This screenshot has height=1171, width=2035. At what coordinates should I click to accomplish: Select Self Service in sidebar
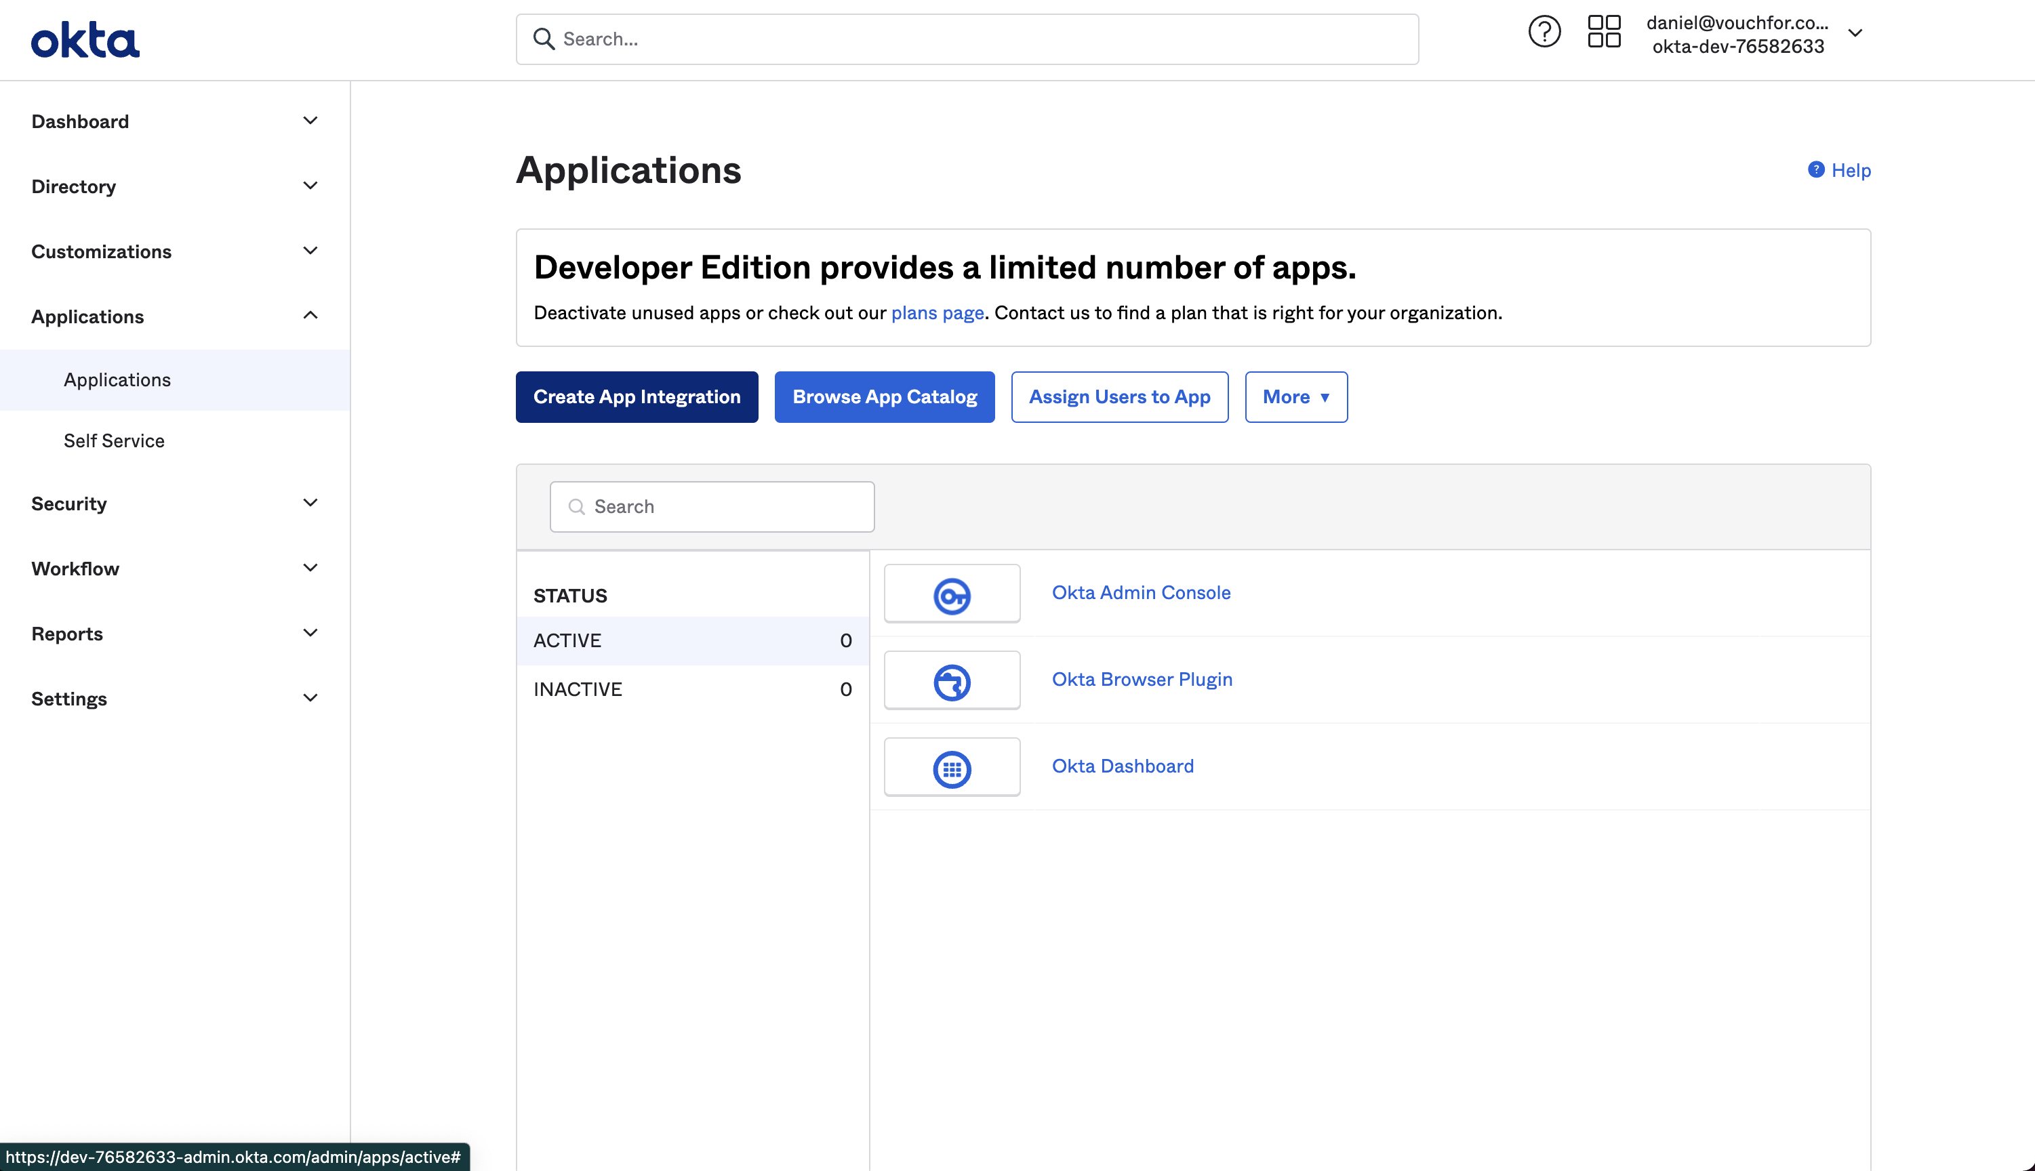coord(114,440)
